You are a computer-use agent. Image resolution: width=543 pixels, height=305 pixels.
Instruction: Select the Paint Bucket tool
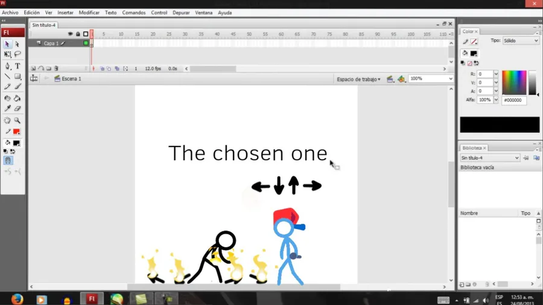pyautogui.click(x=17, y=98)
